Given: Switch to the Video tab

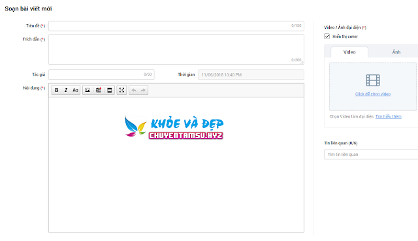Looking at the screenshot, I should point(349,52).
